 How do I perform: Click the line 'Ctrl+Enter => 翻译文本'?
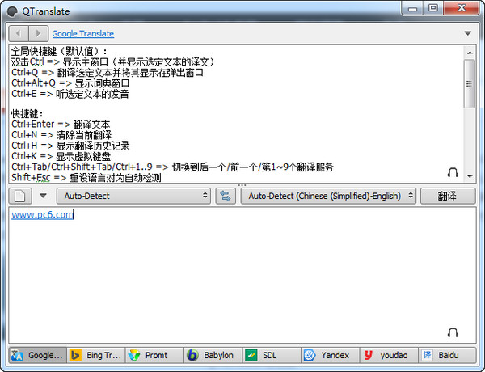click(x=61, y=125)
